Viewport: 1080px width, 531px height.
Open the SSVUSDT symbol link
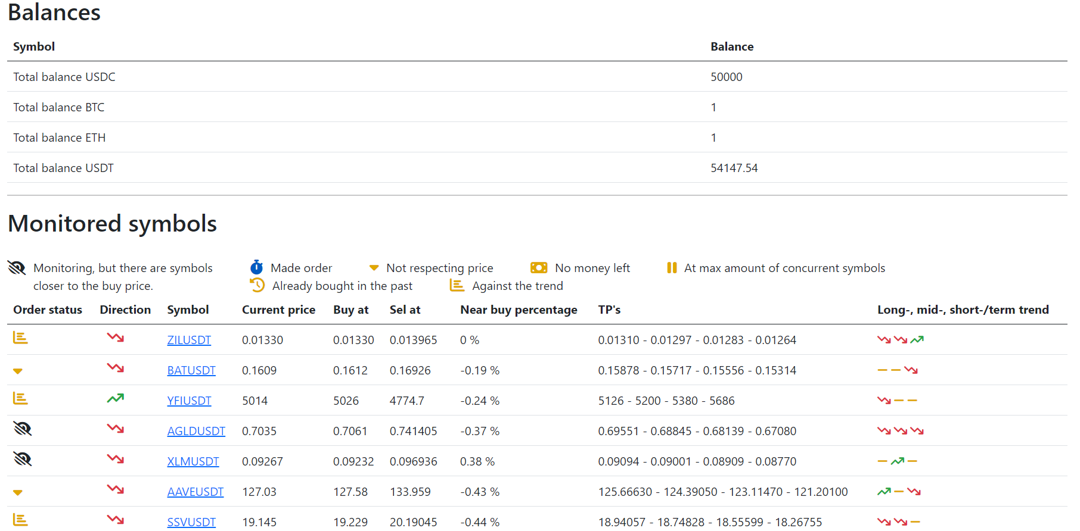191,522
